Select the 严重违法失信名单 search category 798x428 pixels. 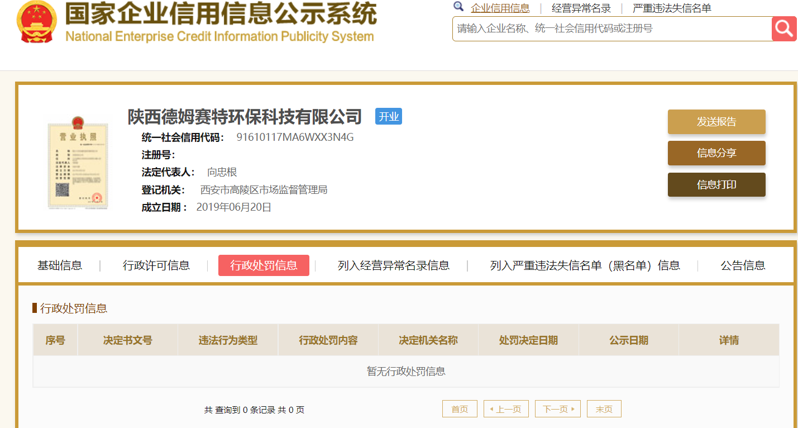click(672, 8)
